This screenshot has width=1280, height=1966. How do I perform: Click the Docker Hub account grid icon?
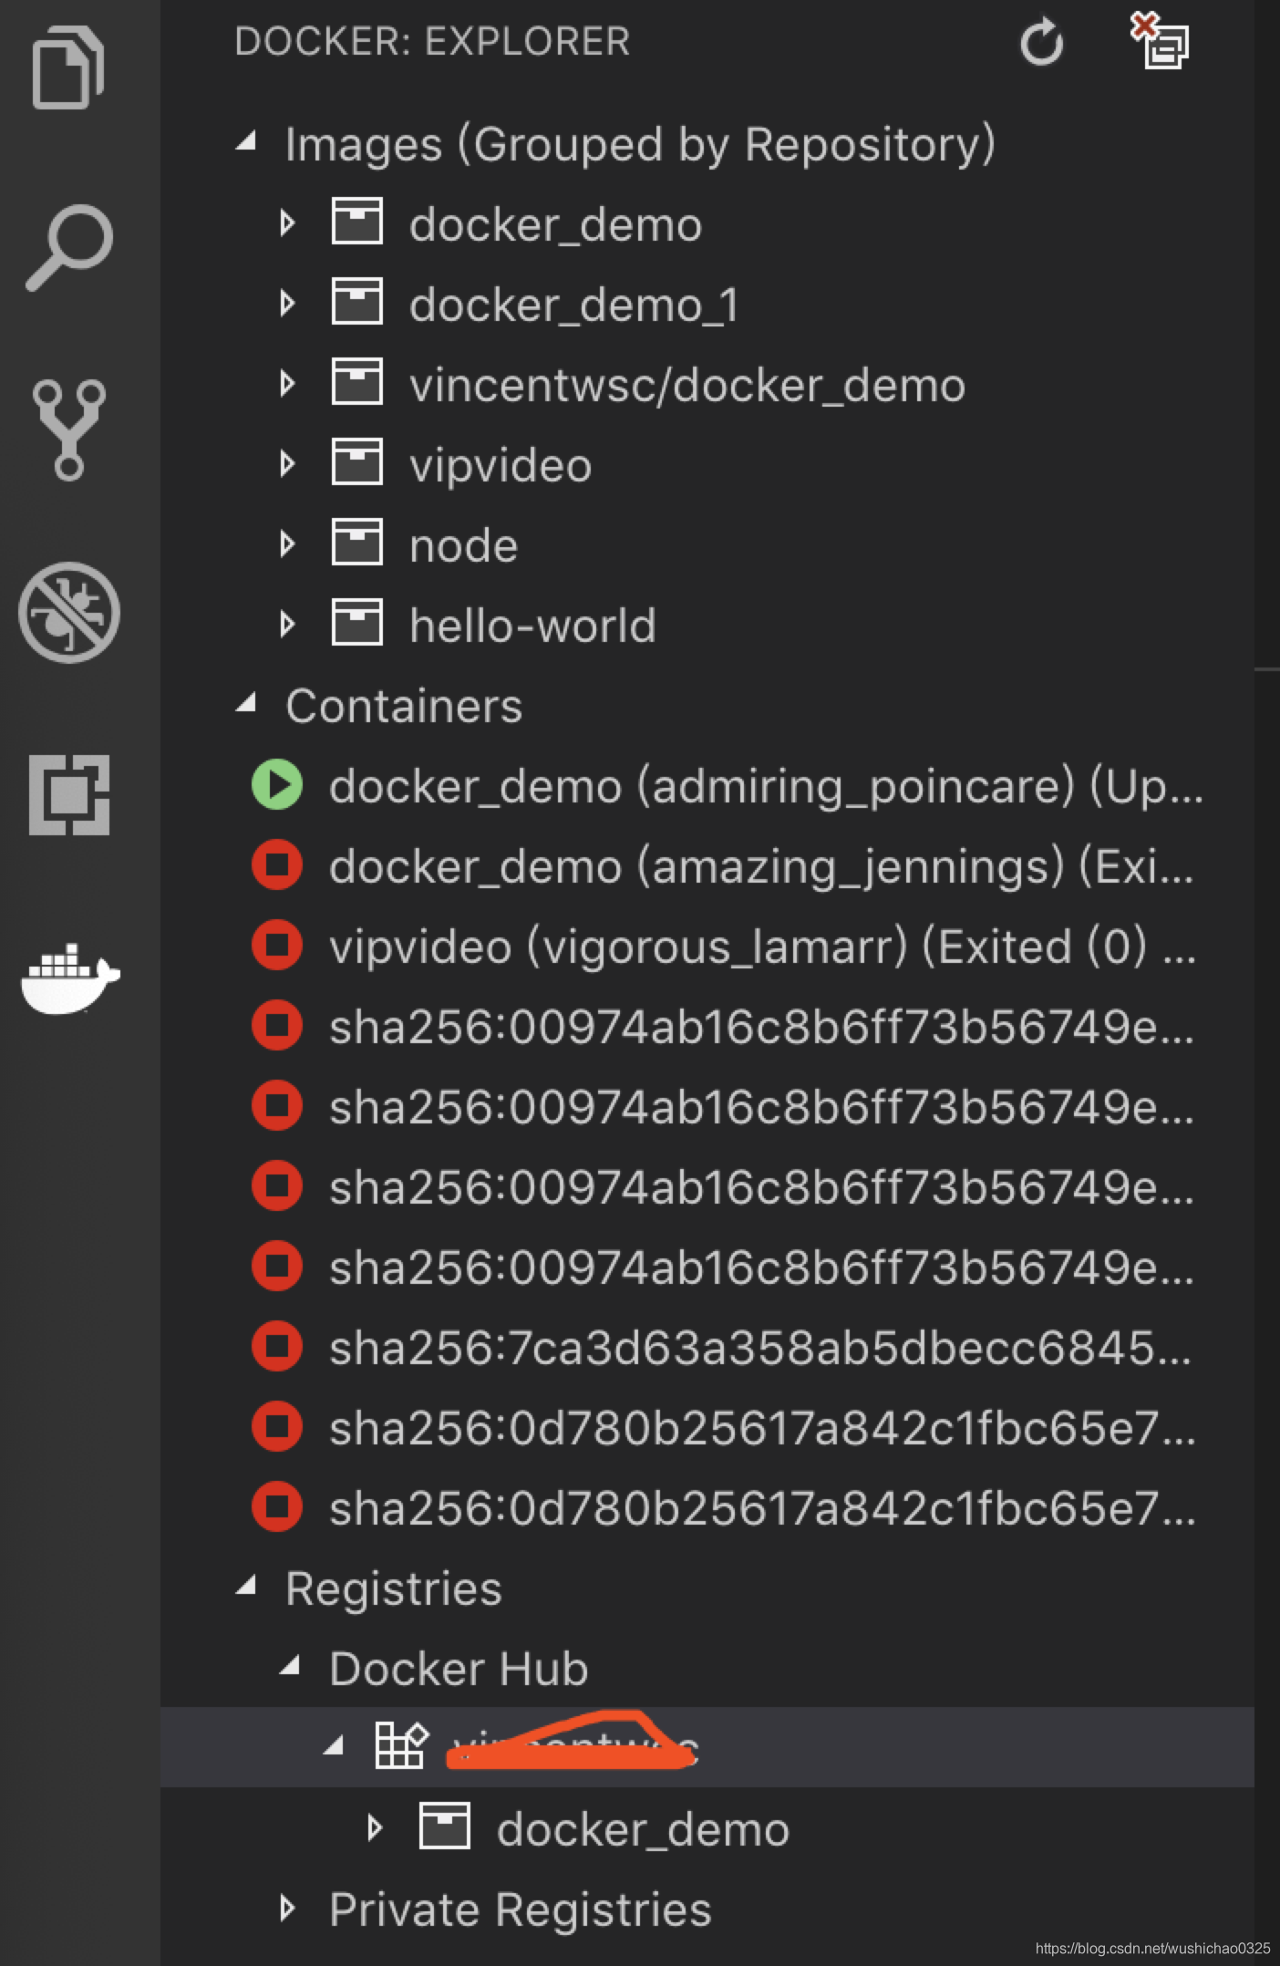[x=401, y=1746]
